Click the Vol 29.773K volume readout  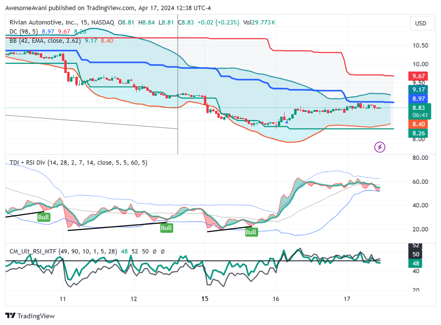point(259,22)
